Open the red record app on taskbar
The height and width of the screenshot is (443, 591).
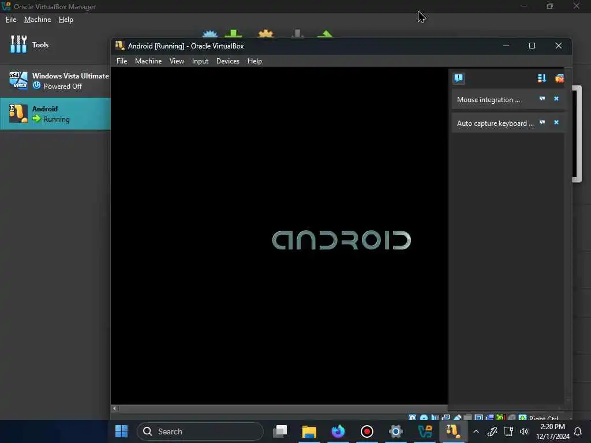click(x=366, y=431)
